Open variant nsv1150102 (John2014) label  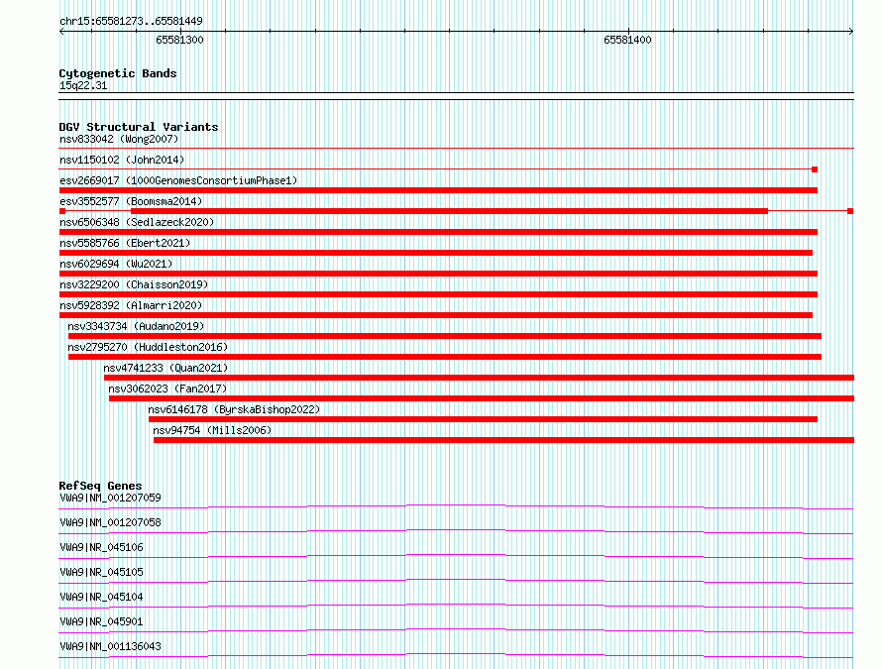pos(122,160)
